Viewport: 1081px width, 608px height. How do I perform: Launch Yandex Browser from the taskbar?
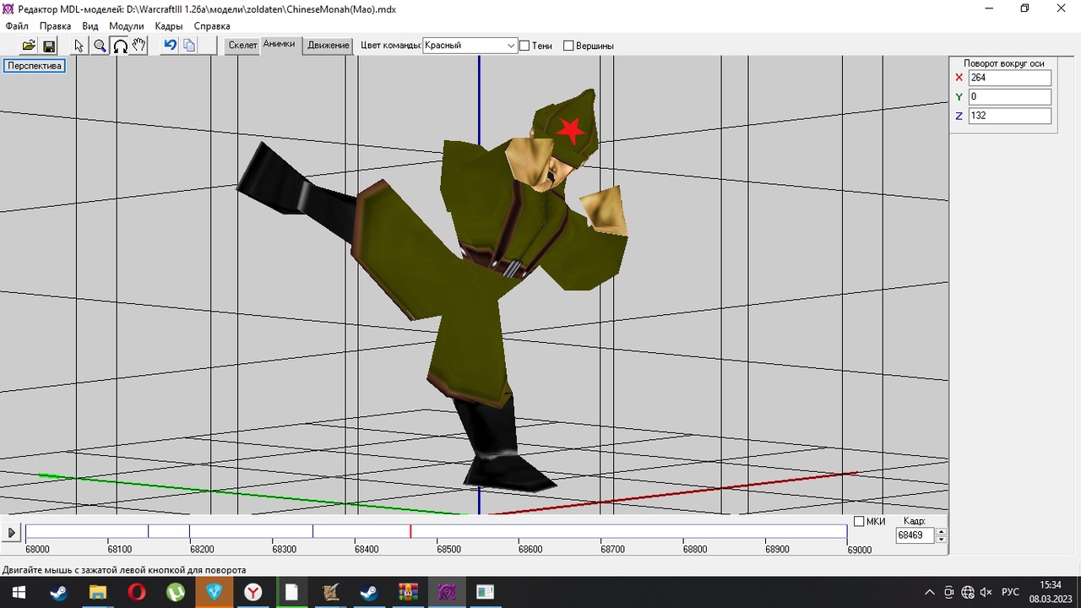click(x=253, y=592)
